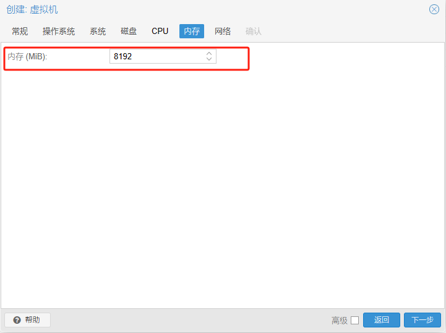
Task: Open the 操作系统 tab
Action: click(59, 32)
